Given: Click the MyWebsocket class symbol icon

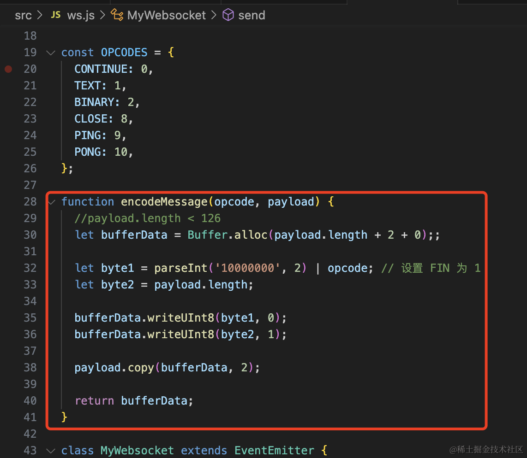Looking at the screenshot, I should click(x=118, y=15).
